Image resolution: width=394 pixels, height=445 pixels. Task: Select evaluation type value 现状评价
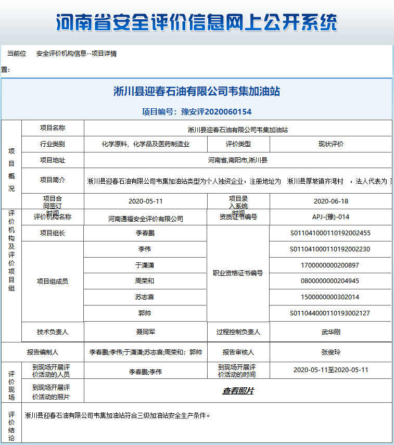tap(331, 144)
